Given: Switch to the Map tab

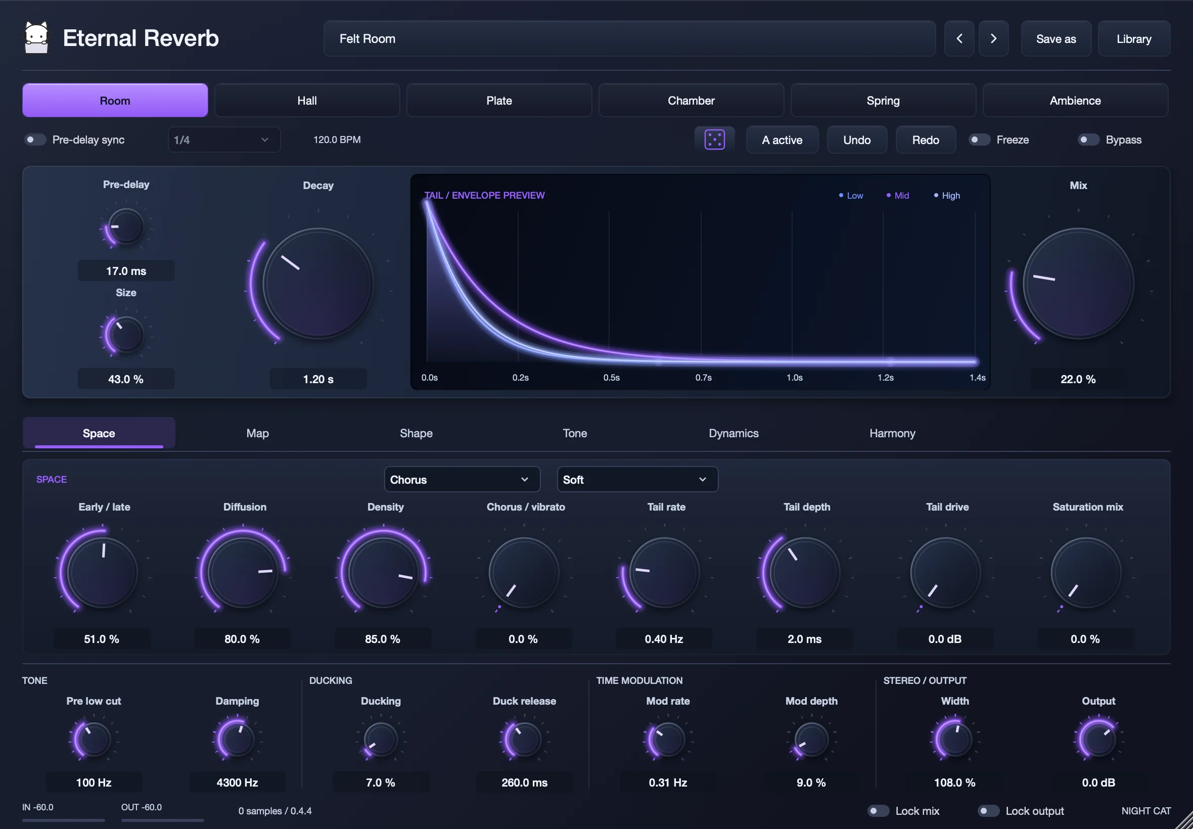Looking at the screenshot, I should [x=258, y=433].
